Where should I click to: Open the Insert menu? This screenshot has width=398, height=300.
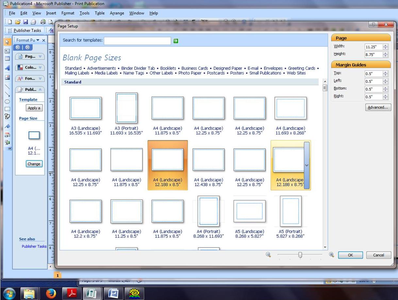point(51,13)
